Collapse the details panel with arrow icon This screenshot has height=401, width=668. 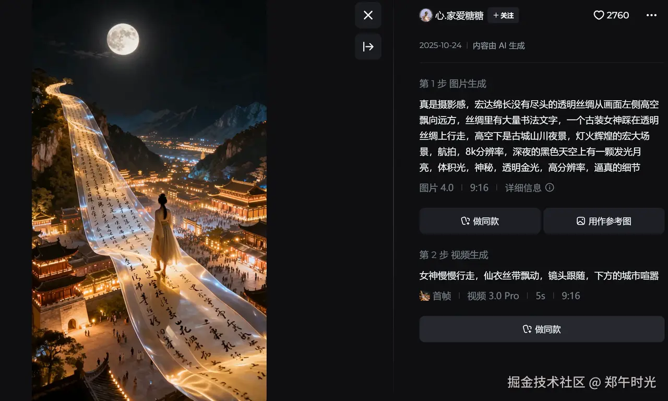tap(368, 46)
